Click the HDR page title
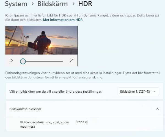The width and height of the screenshot is (165, 137). tap(85, 4)
